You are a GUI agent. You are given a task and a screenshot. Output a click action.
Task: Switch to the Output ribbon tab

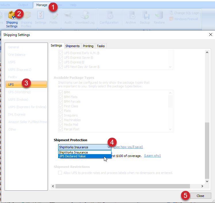23,5
